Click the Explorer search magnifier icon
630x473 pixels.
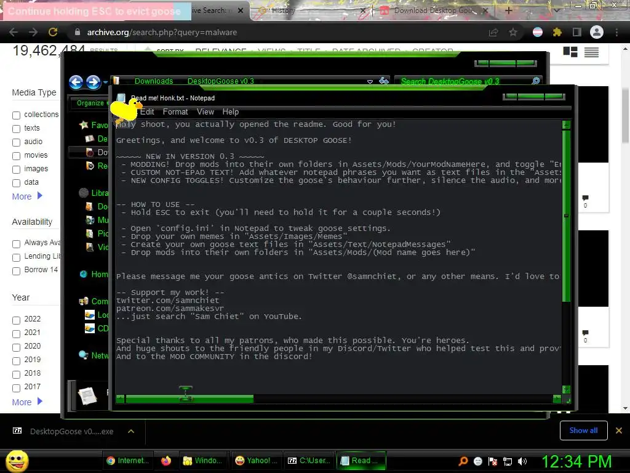tap(536, 81)
